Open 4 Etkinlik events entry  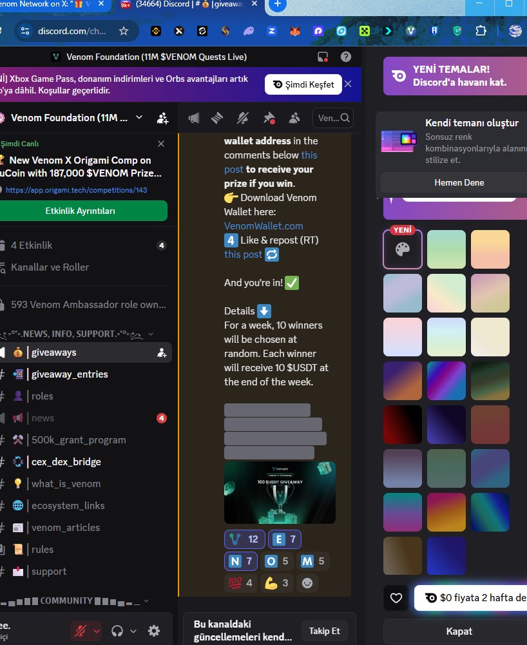84,245
